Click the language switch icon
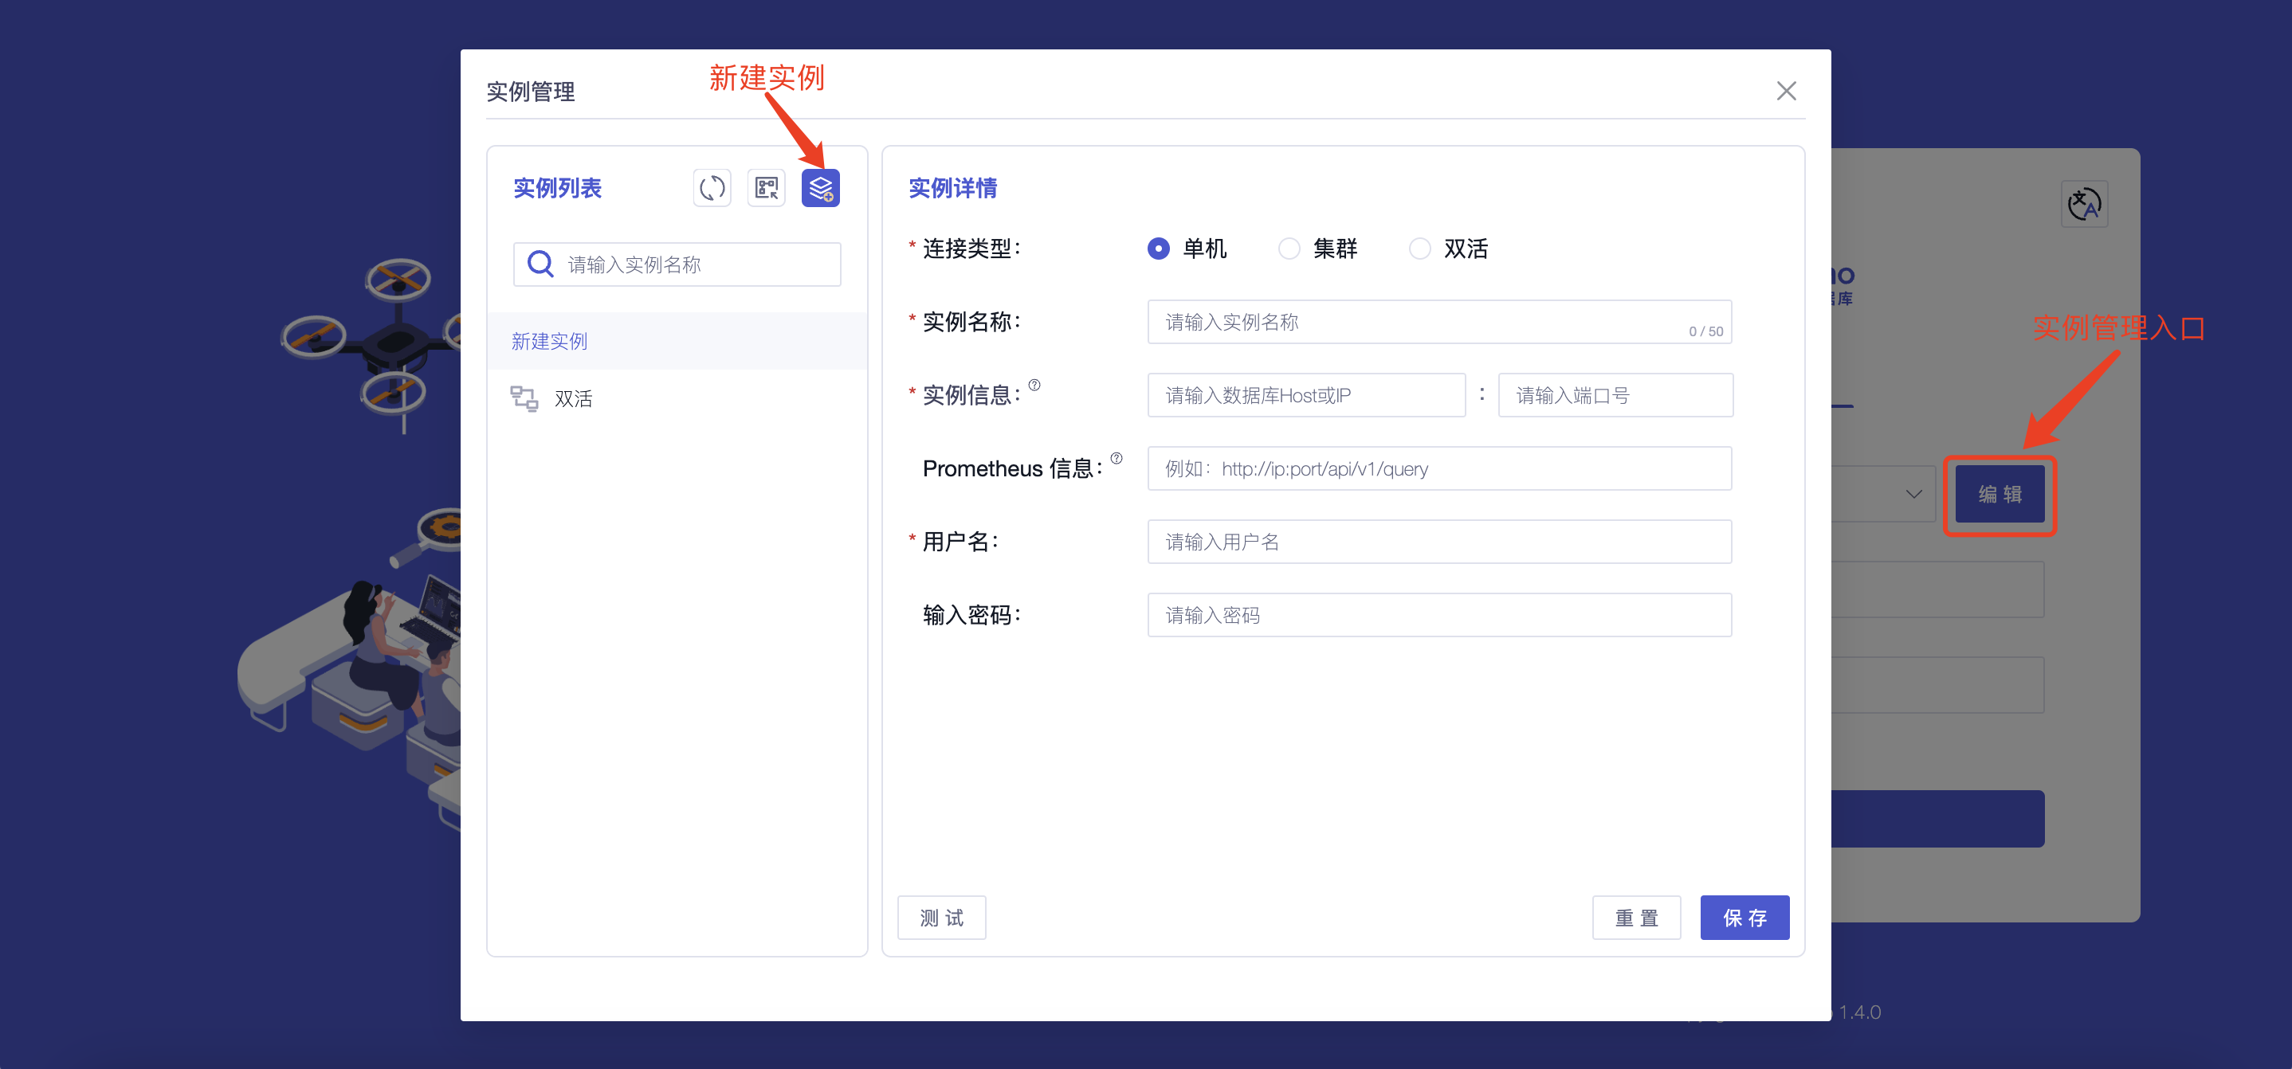 (2084, 205)
